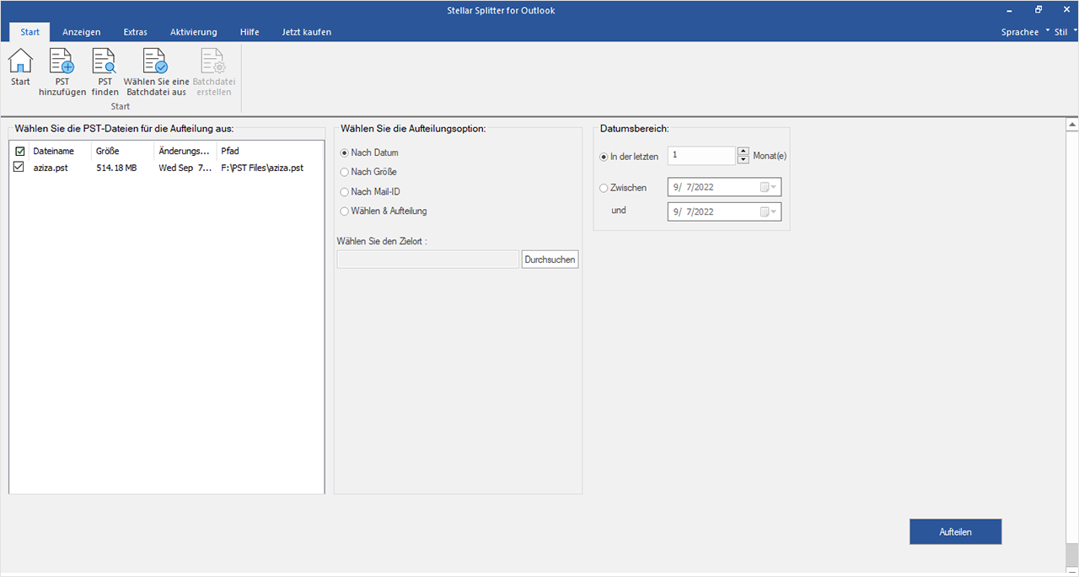Select the aziza.pst file name in the list

click(52, 168)
